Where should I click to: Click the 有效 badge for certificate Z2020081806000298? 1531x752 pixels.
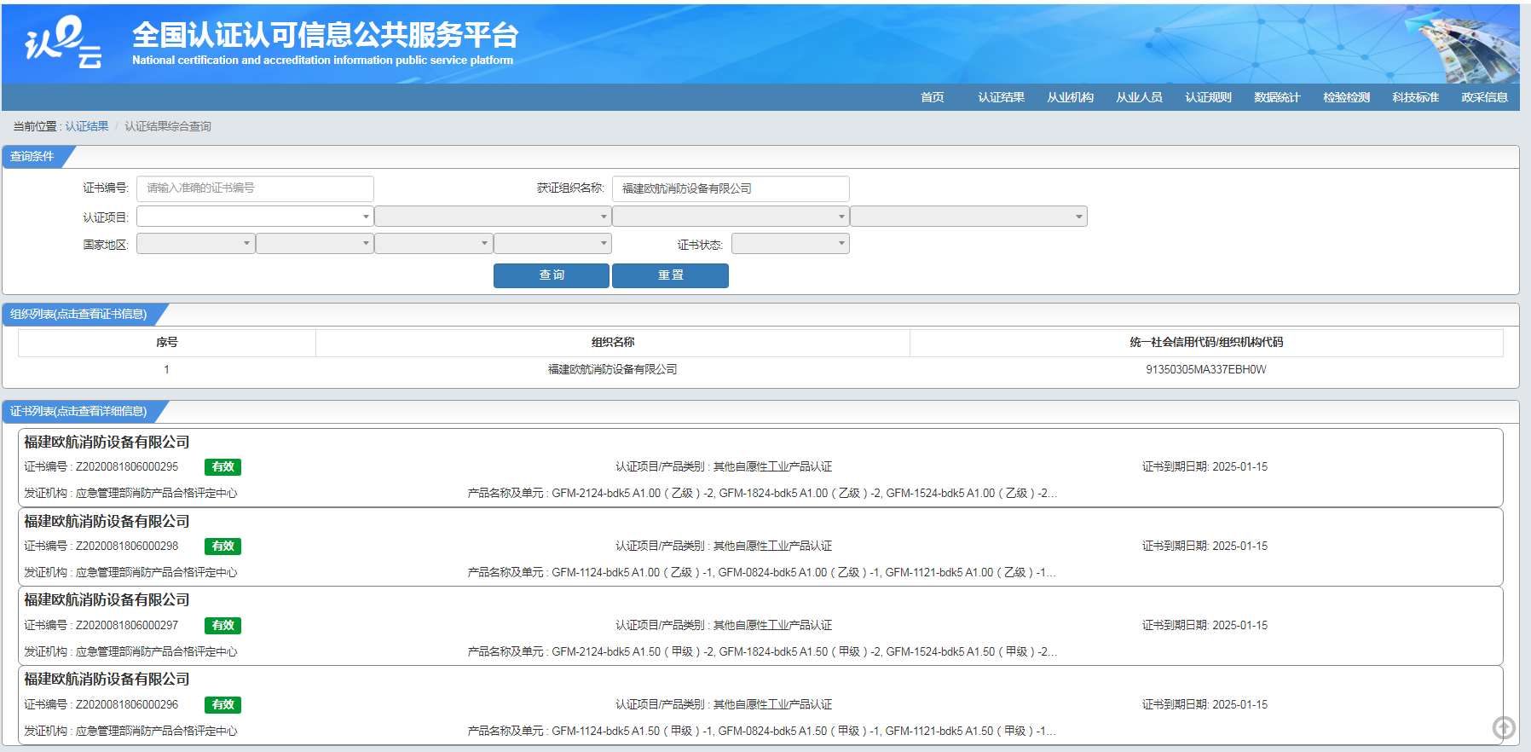click(x=222, y=547)
